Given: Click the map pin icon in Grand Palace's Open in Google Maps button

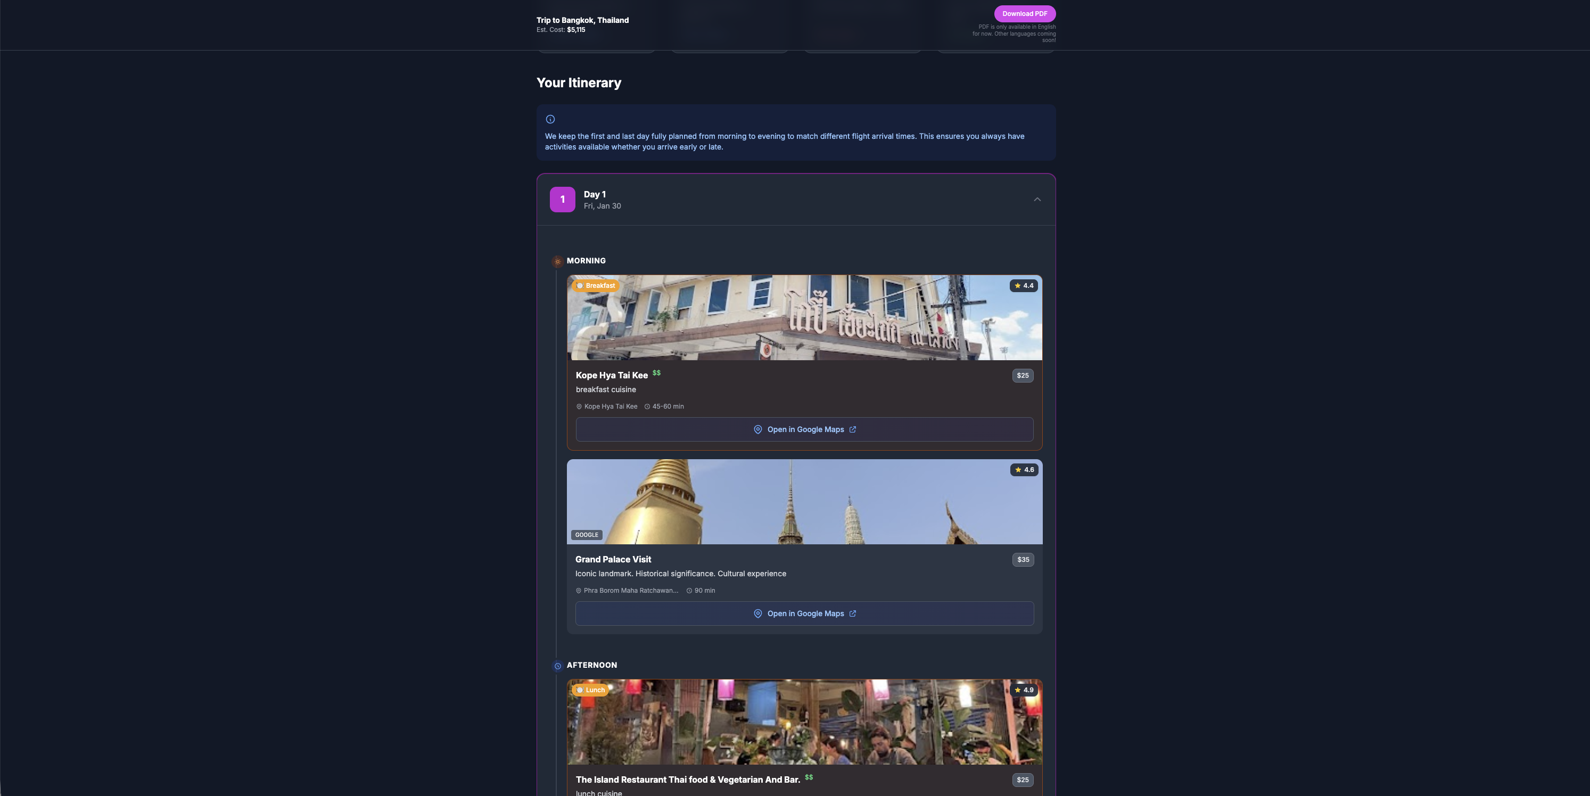Looking at the screenshot, I should (x=758, y=614).
